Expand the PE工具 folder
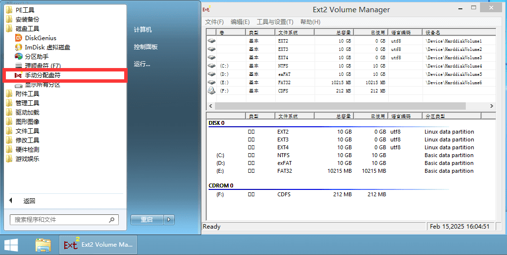 tap(20, 10)
